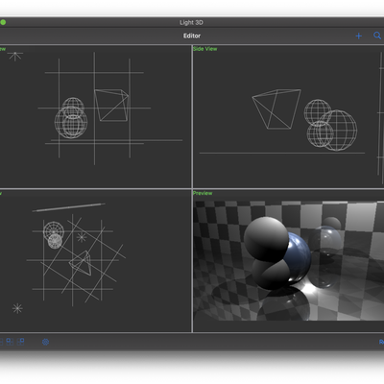Select the wireframe camera in Side View

pos(276,109)
